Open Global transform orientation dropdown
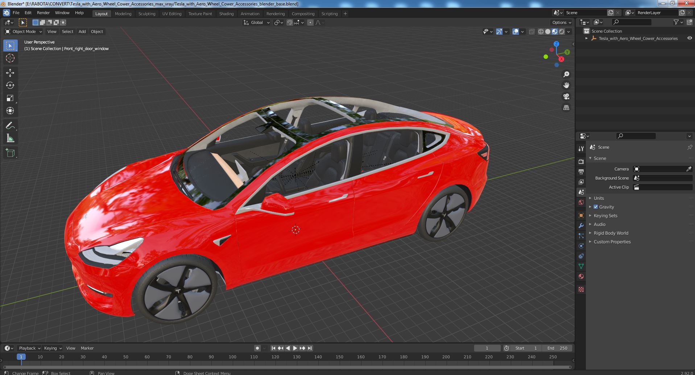 (257, 22)
